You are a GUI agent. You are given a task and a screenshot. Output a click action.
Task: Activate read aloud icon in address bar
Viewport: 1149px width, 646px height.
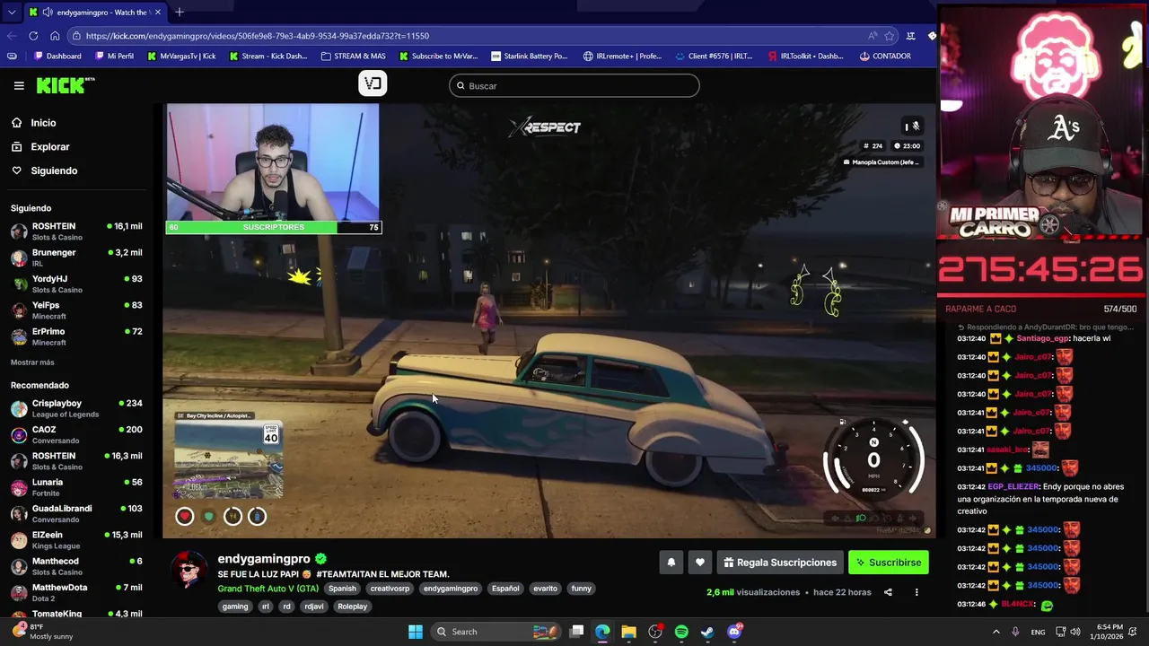click(873, 36)
